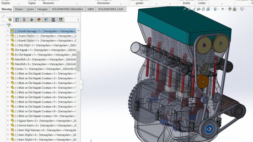Click the Apply Scene icon

[235, 9]
